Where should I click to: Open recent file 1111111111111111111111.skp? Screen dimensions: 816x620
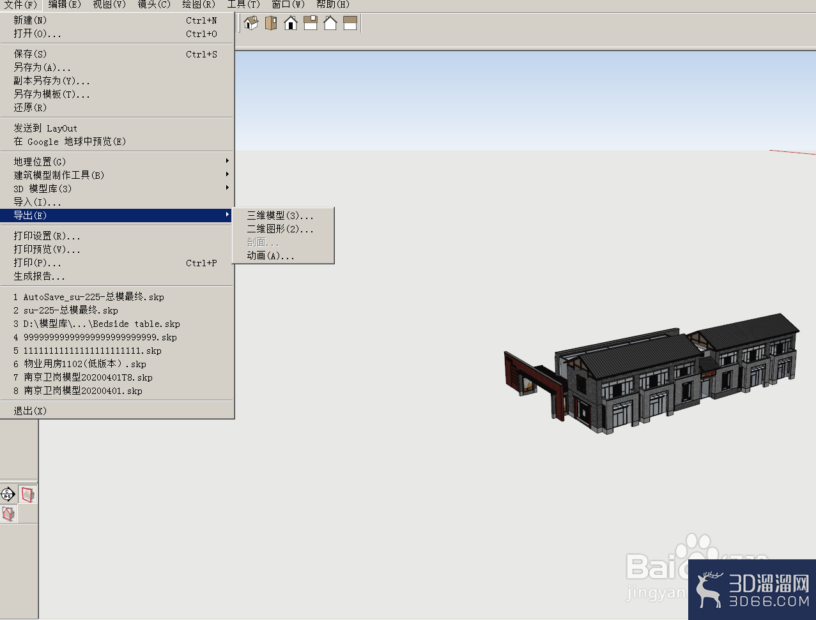point(118,351)
